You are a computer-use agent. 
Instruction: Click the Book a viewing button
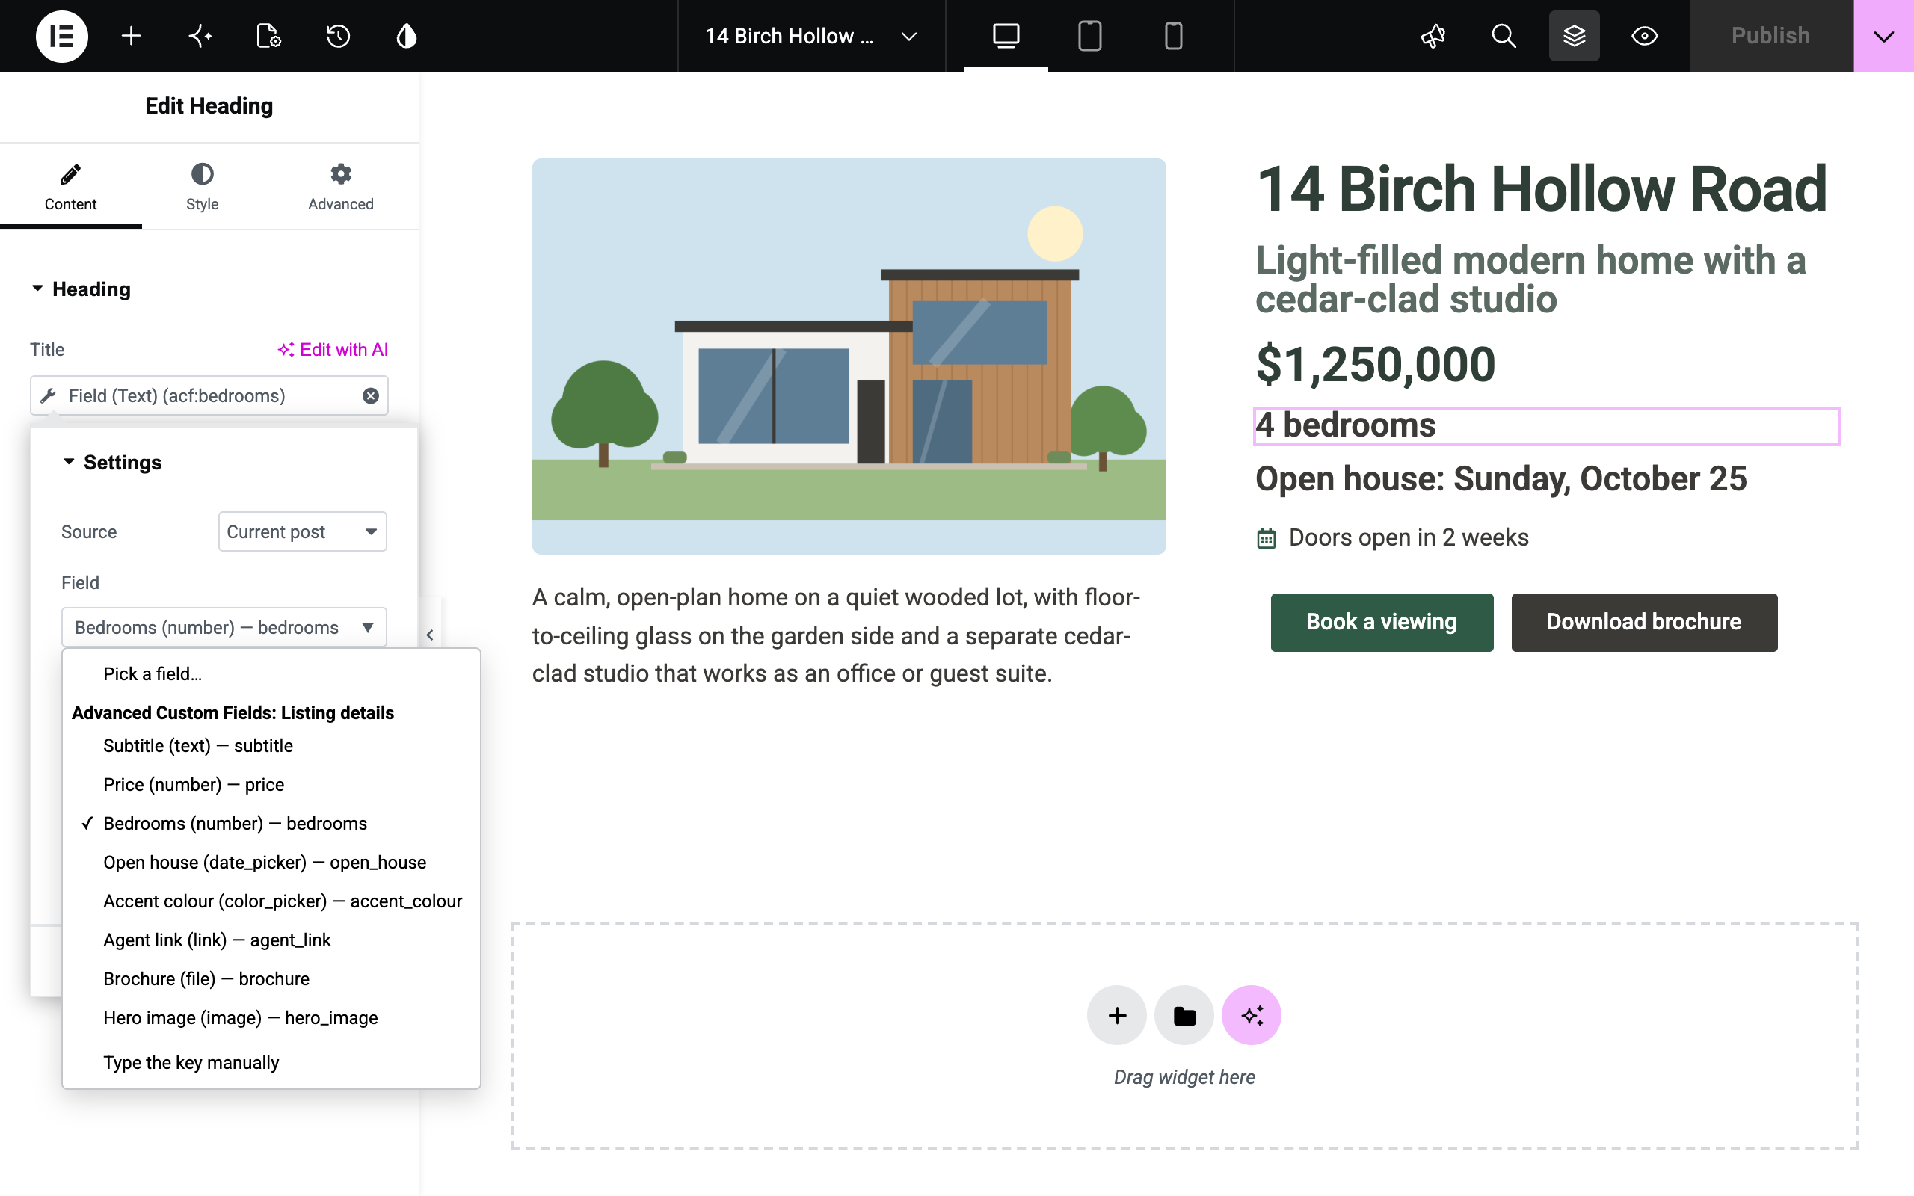[x=1382, y=623]
